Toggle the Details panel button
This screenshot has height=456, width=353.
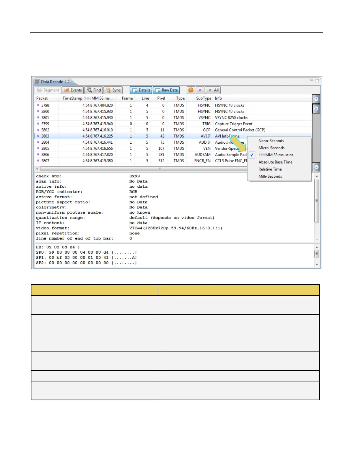click(141, 90)
